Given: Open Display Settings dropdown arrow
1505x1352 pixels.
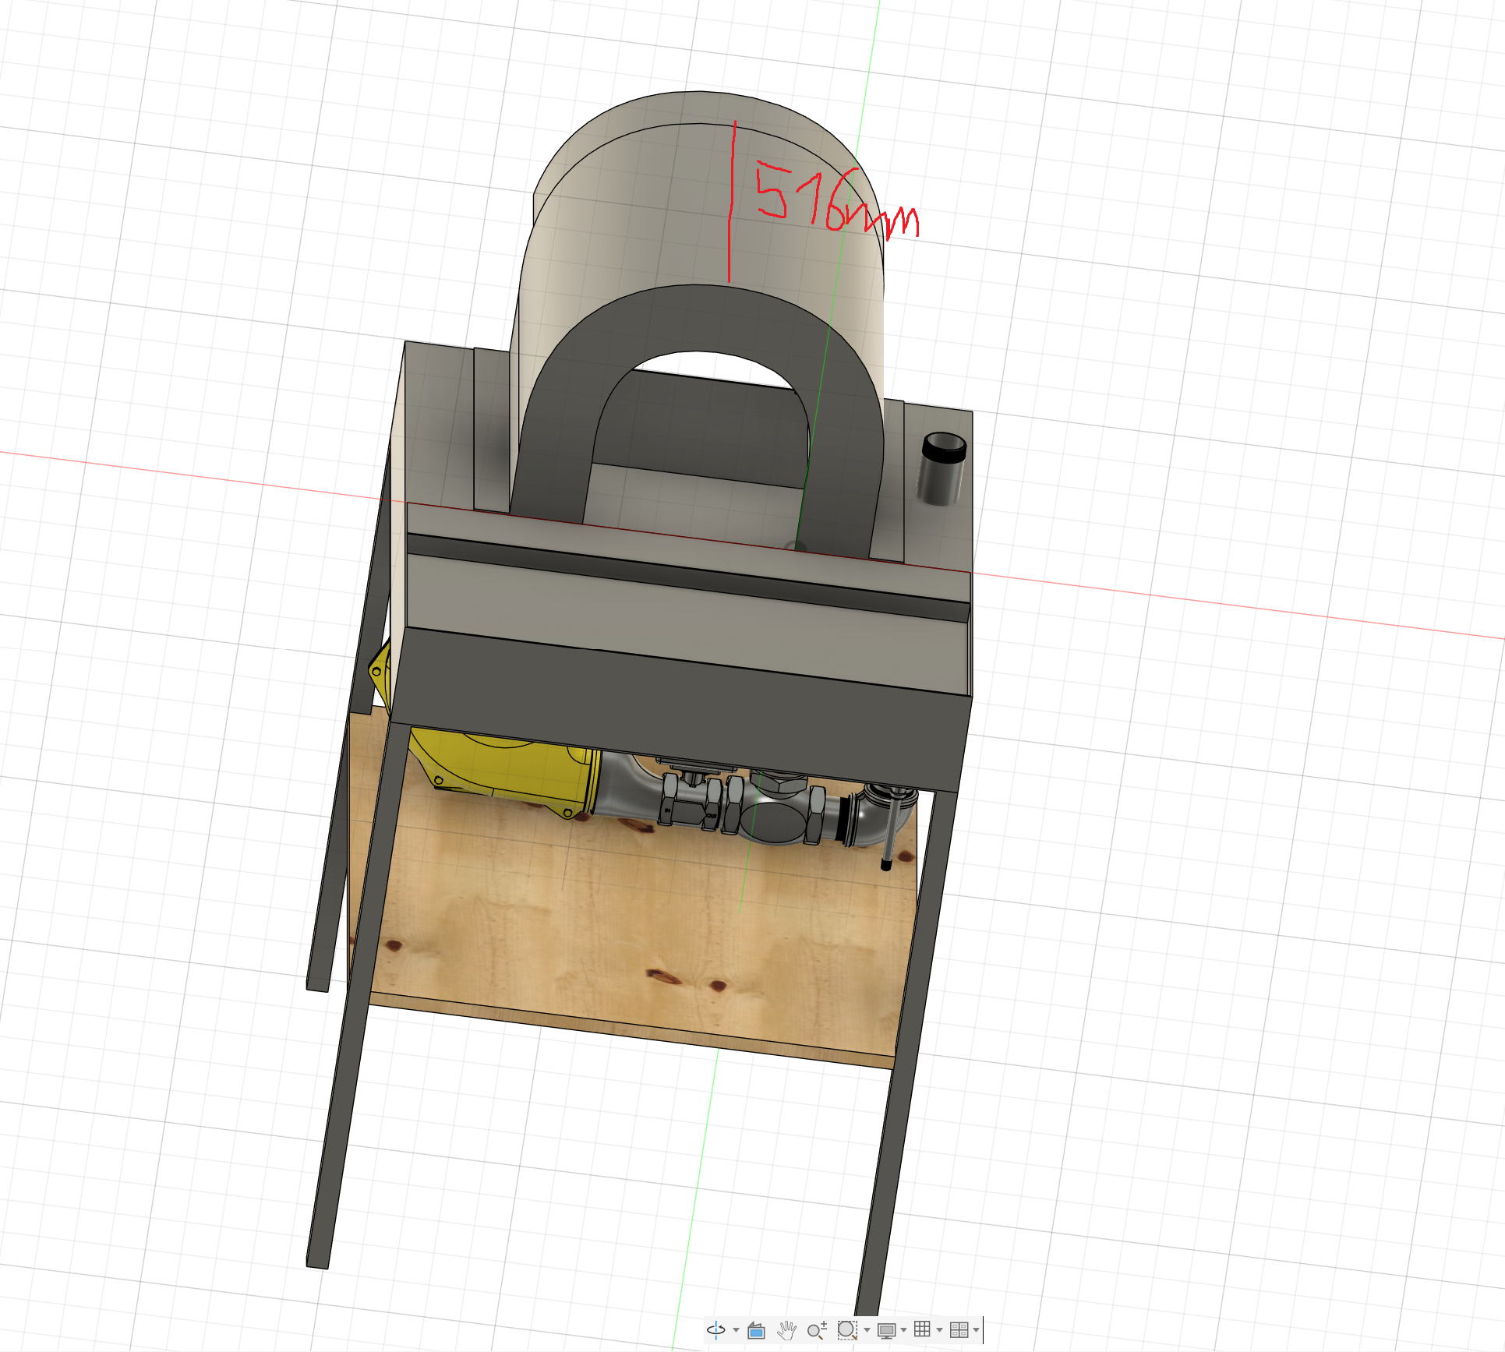Looking at the screenshot, I should coord(903,1330).
